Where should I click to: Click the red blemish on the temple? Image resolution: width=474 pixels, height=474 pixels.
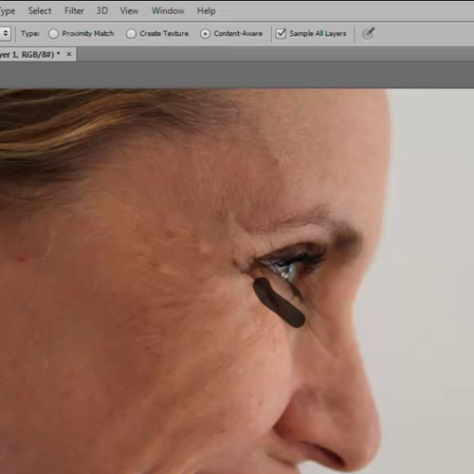tap(21, 258)
